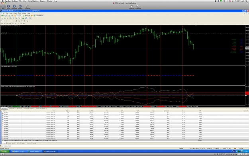Image resolution: width=249 pixels, height=156 pixels.
Task: Switch chart to bar chart
Action: pos(2,18)
